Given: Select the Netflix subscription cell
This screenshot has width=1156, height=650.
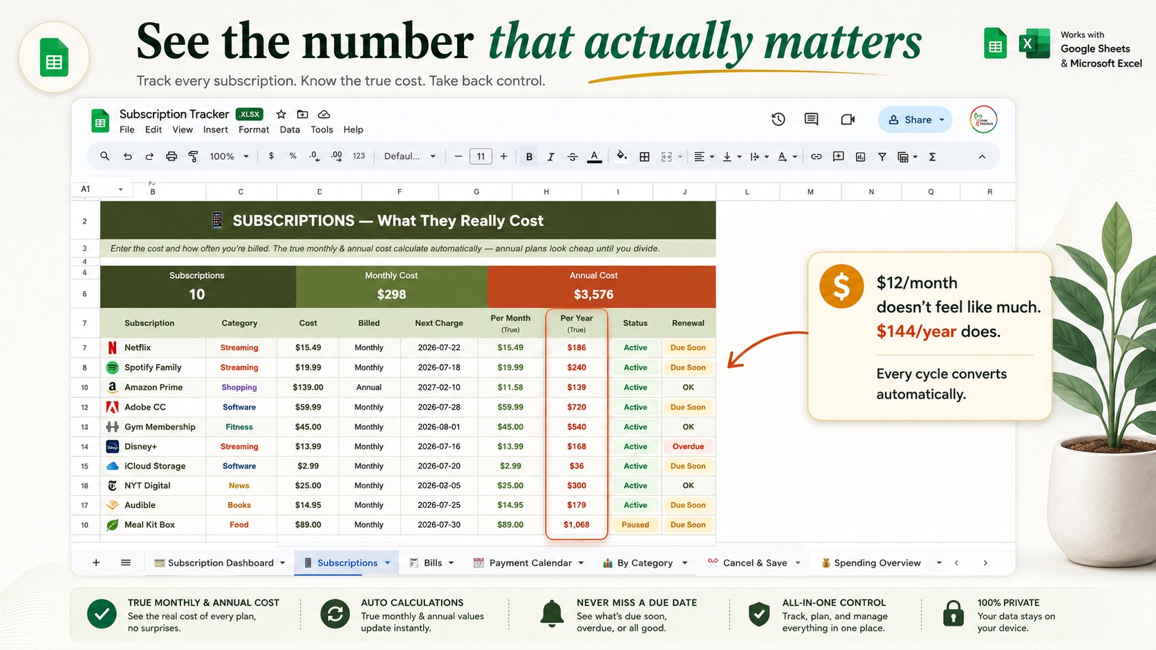Looking at the screenshot, I should click(x=153, y=347).
